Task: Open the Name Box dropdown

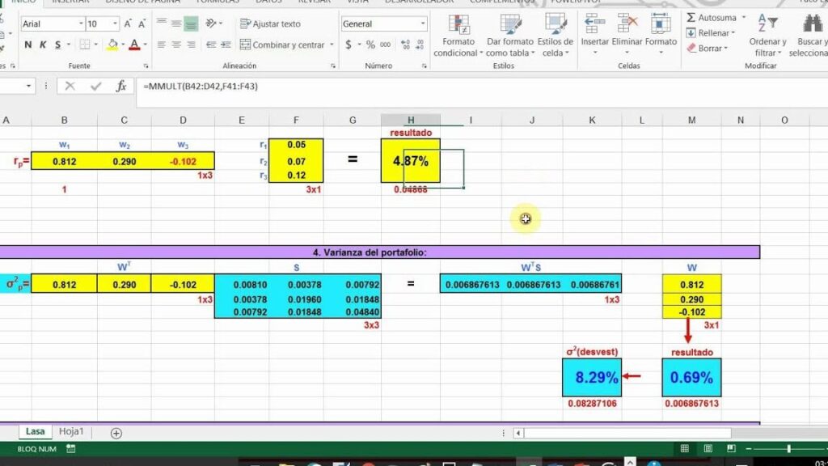Action: tap(28, 86)
